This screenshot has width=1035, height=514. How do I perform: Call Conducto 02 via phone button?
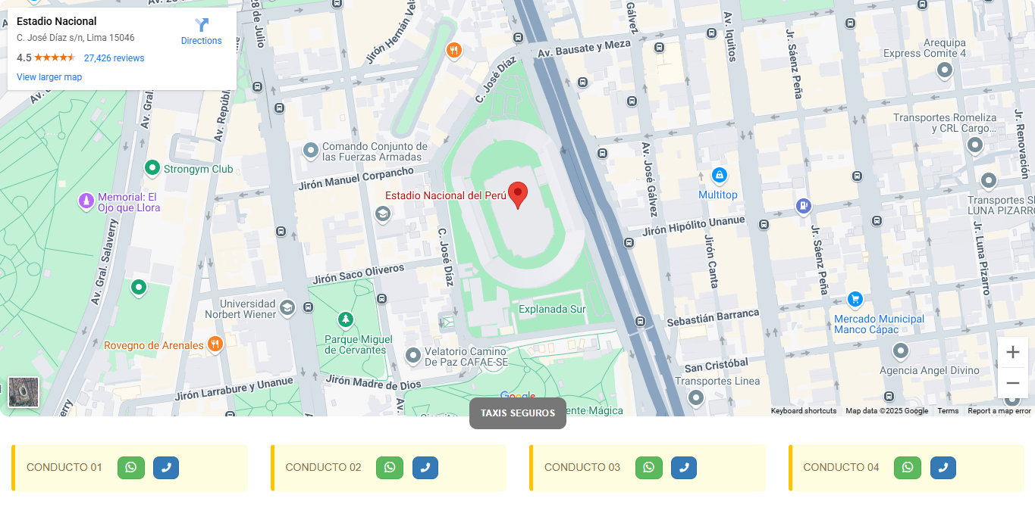tap(425, 468)
